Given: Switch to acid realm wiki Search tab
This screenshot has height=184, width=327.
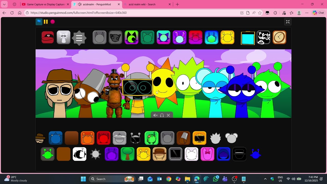Looking at the screenshot, I should (147, 4).
